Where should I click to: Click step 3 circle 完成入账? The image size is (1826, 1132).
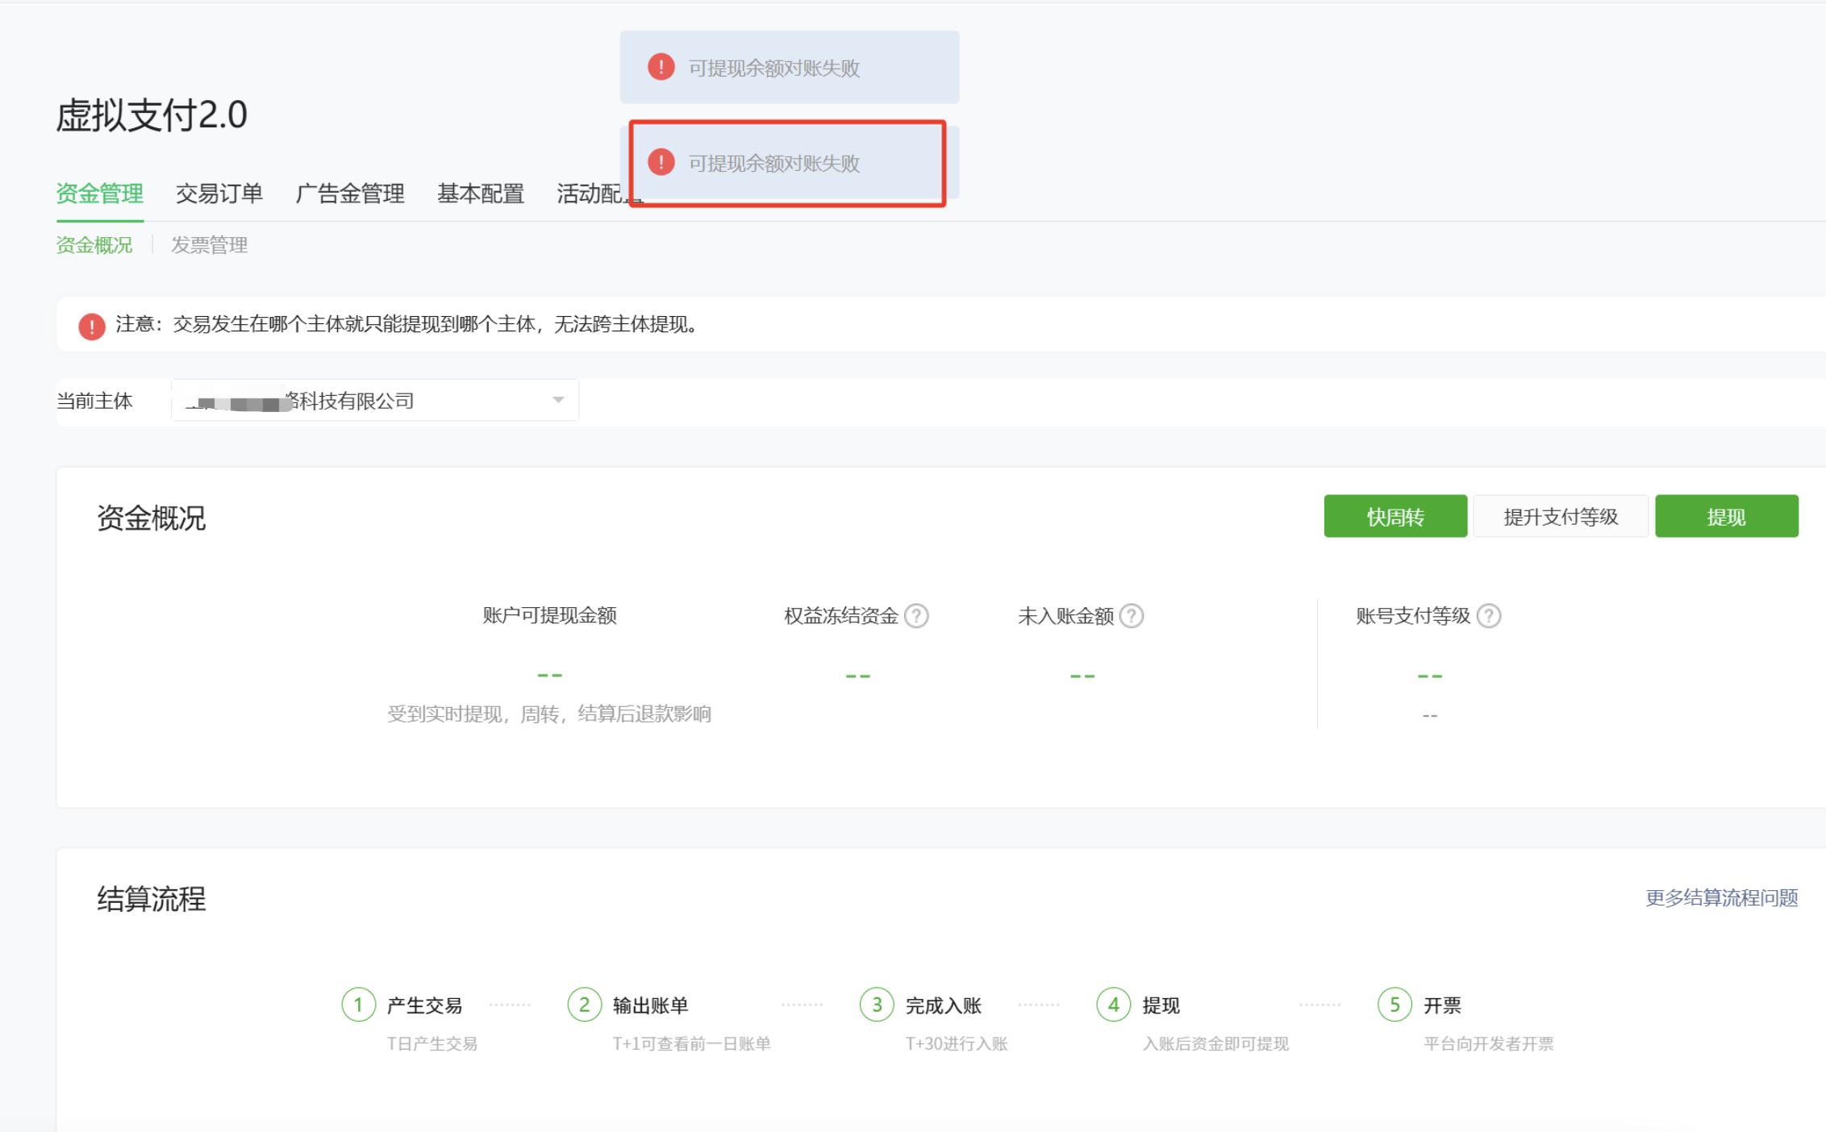[877, 1005]
